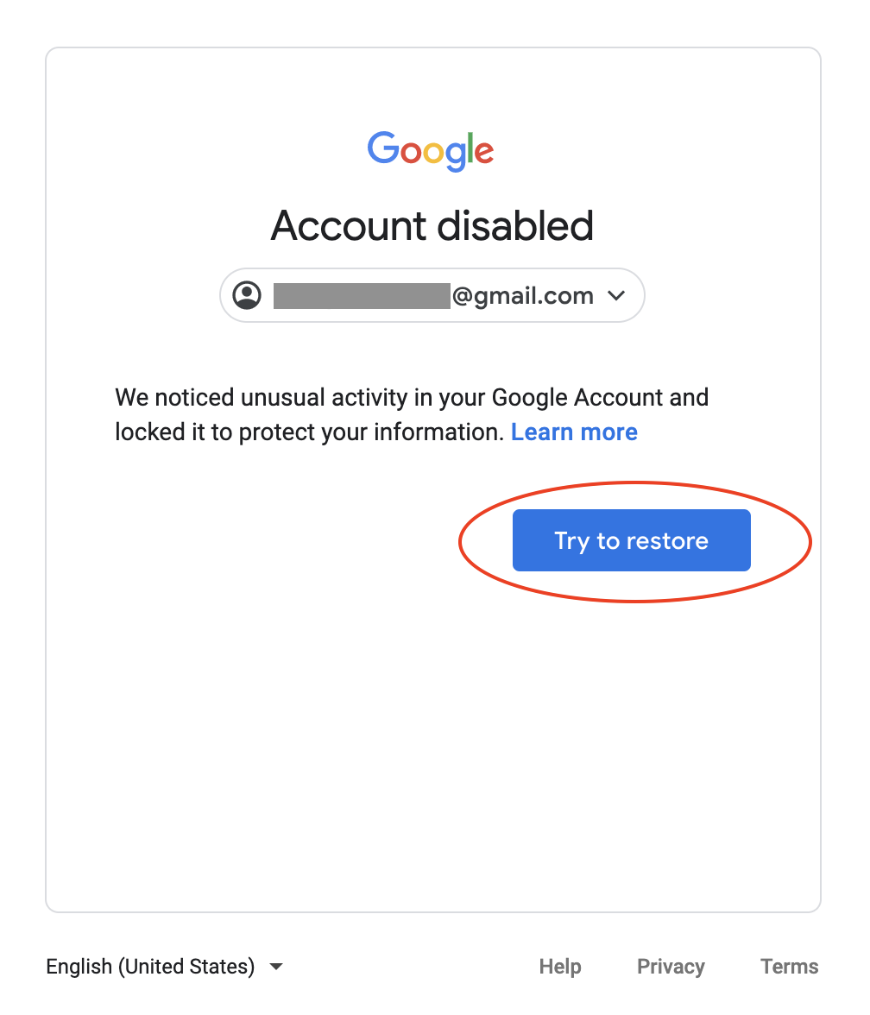Click the language dropdown triangle arrow

click(276, 966)
